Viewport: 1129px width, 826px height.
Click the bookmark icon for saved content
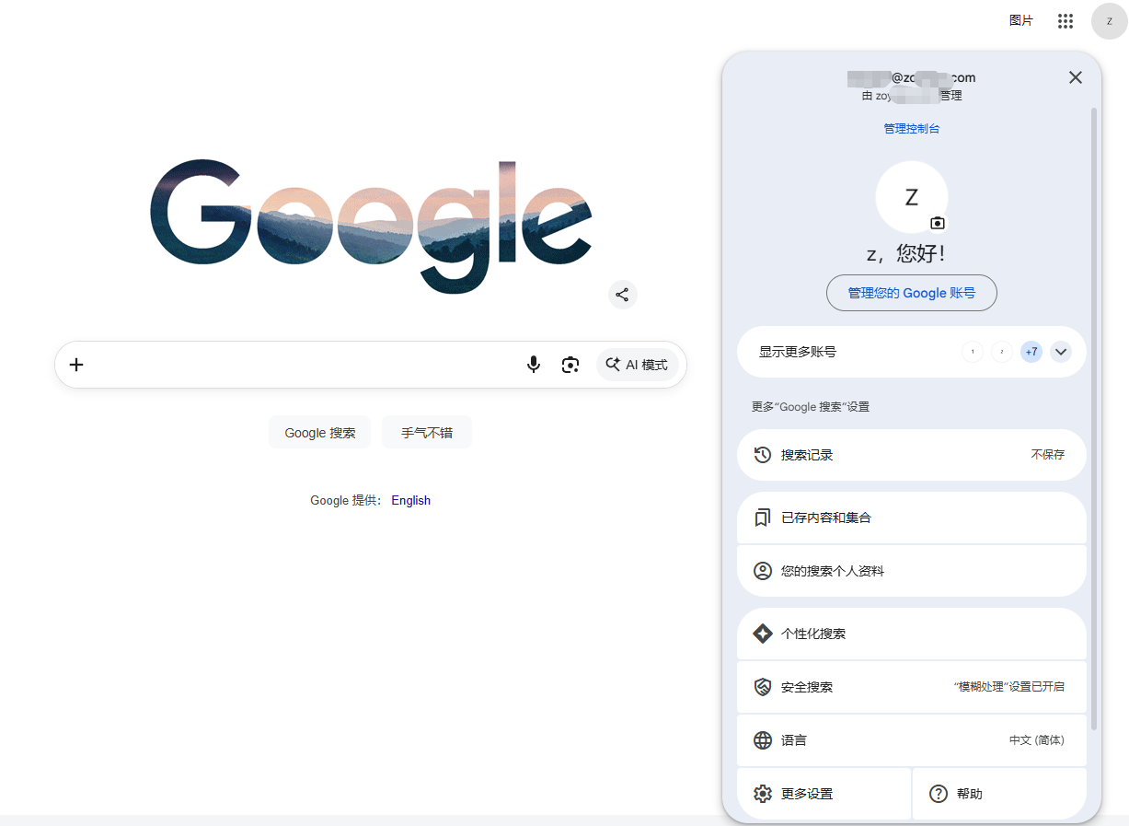tap(763, 518)
